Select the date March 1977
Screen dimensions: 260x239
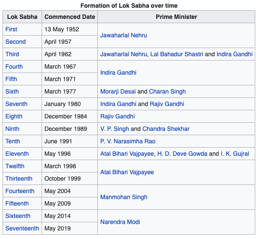point(60,91)
